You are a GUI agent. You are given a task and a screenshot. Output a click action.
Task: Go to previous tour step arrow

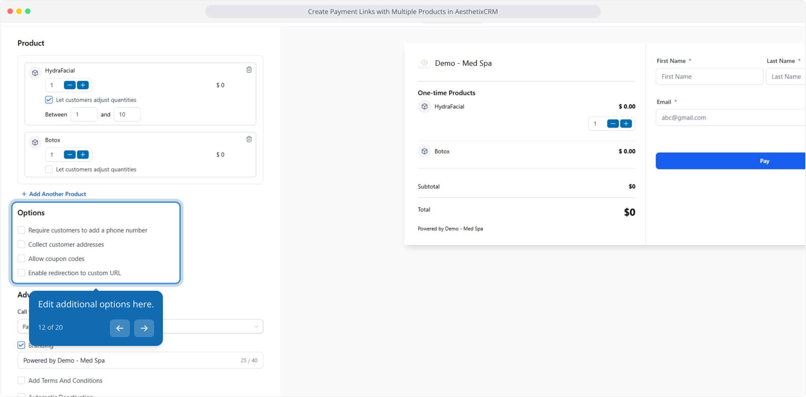point(120,328)
